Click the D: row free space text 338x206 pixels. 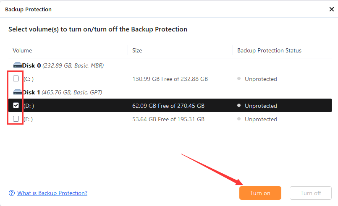click(168, 106)
